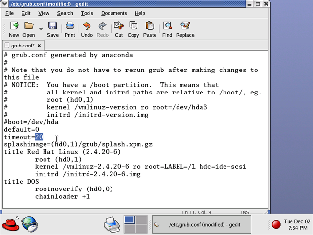This screenshot has width=313, height=235.
Task: Copy selection with the toolbar Copy icon
Action: (x=133, y=29)
